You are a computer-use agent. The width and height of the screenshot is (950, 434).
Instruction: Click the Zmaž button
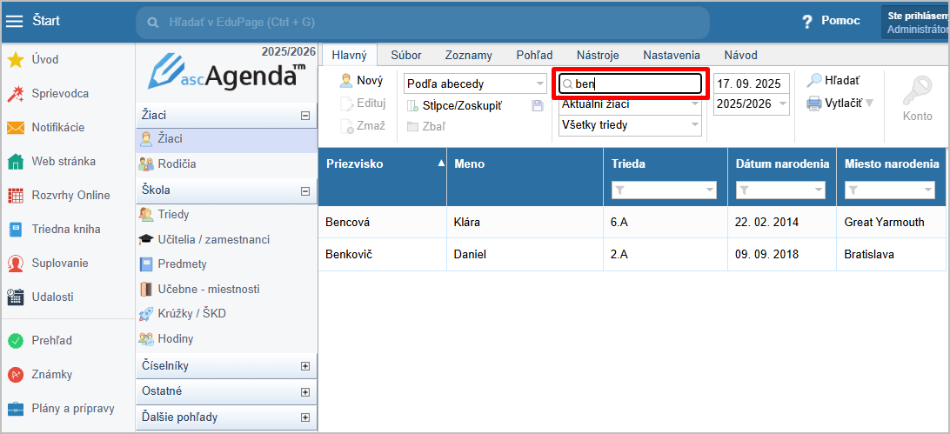point(363,126)
